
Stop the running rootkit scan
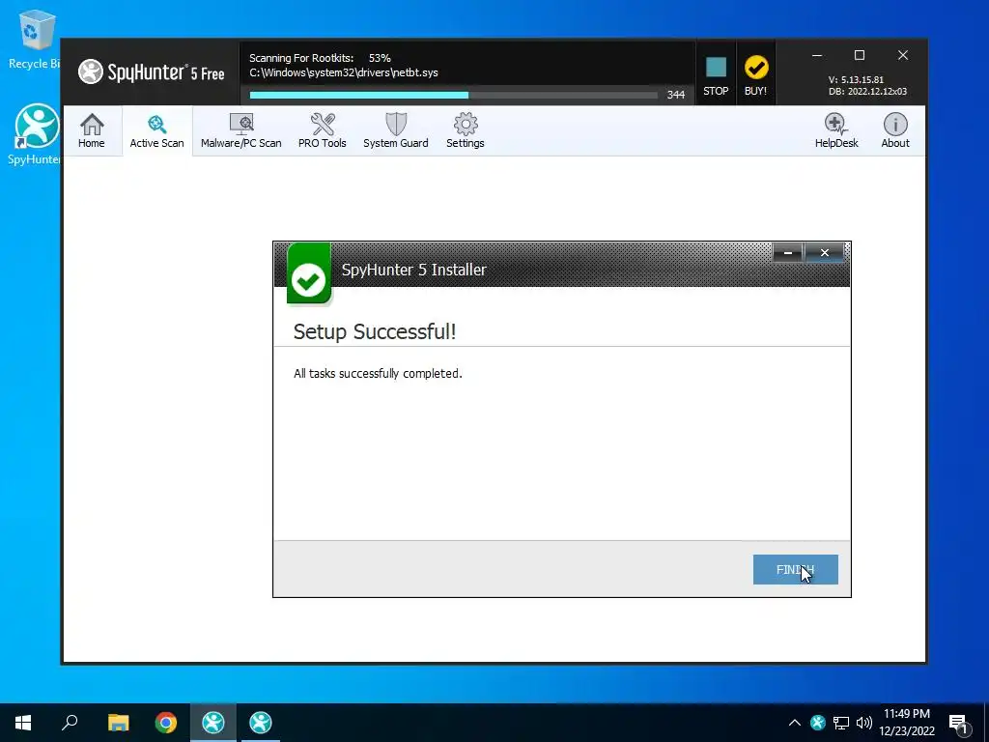click(x=716, y=75)
